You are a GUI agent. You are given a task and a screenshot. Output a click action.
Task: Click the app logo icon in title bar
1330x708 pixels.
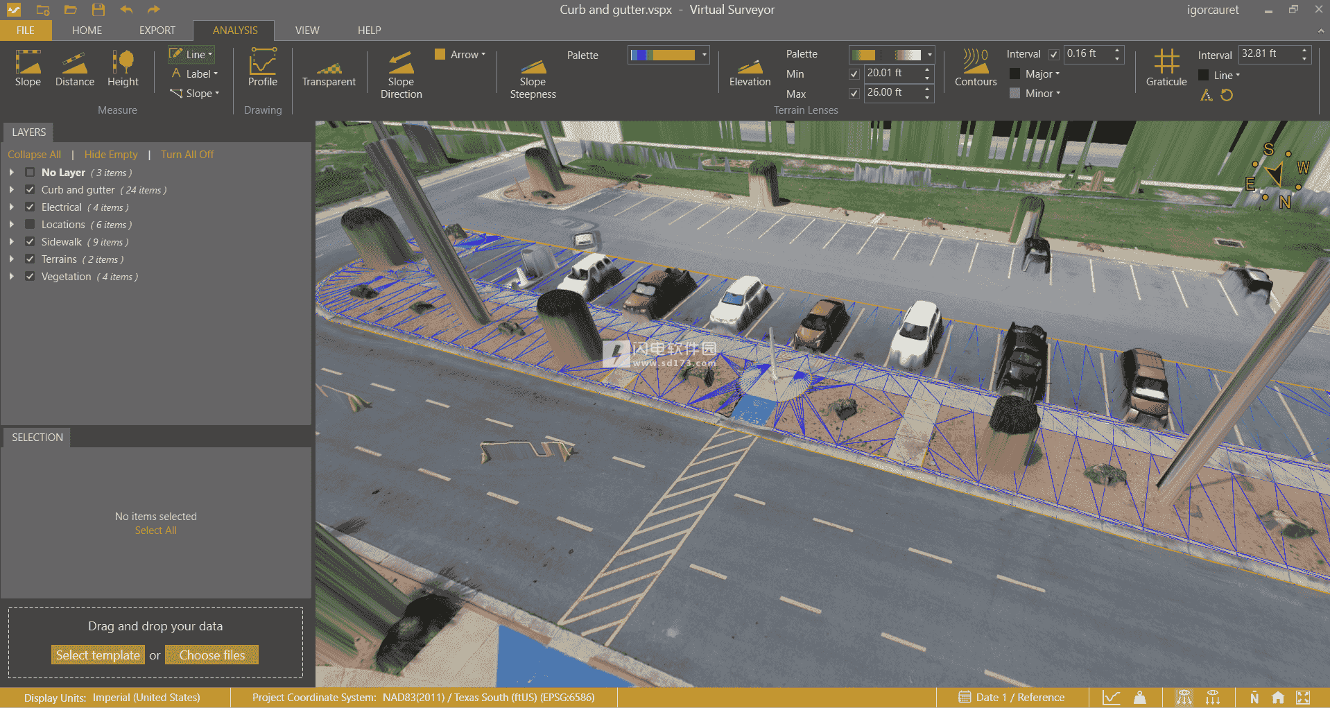pos(14,10)
